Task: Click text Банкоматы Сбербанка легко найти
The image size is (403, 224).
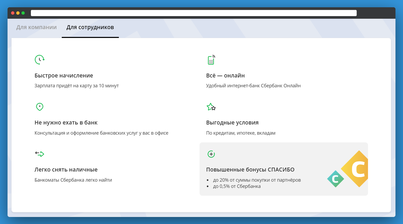Action: (73, 180)
